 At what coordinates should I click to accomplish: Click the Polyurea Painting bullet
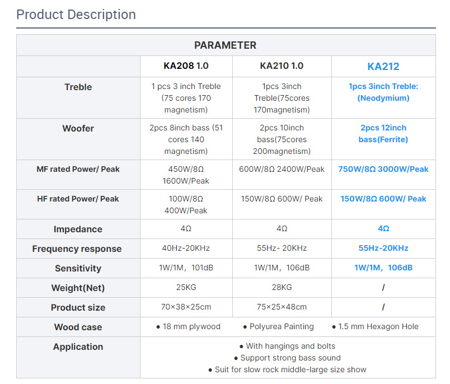(278, 326)
